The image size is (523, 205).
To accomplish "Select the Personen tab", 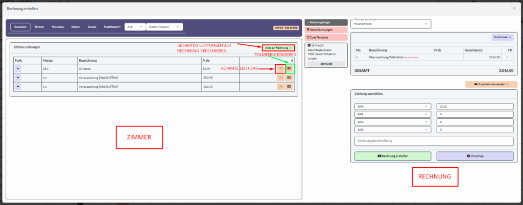I will [x=58, y=27].
